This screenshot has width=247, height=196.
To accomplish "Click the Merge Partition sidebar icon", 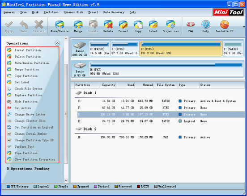I will [9, 70].
